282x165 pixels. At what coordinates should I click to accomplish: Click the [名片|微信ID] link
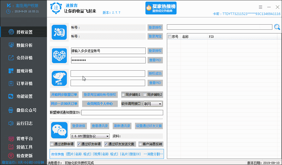(x=130, y=154)
